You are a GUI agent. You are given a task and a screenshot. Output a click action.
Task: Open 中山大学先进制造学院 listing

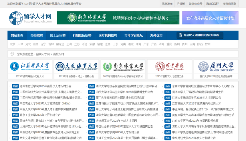coord(203,132)
